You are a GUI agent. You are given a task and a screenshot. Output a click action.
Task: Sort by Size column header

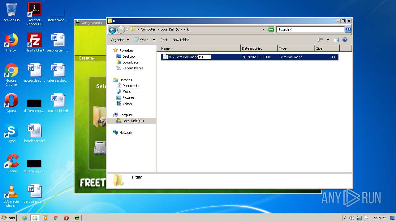(327, 48)
